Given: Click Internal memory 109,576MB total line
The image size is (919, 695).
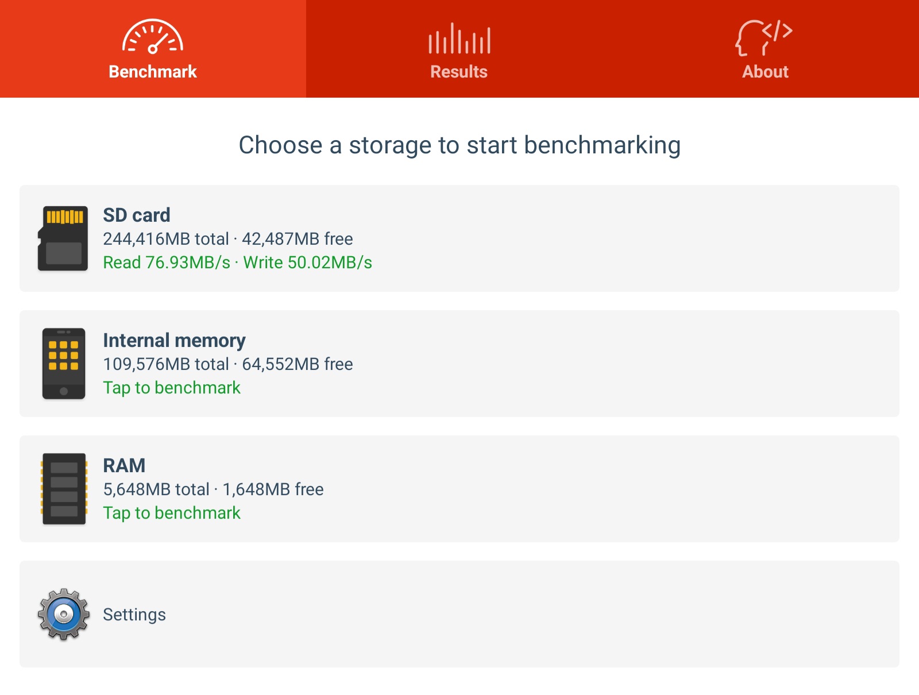Looking at the screenshot, I should click(x=228, y=364).
